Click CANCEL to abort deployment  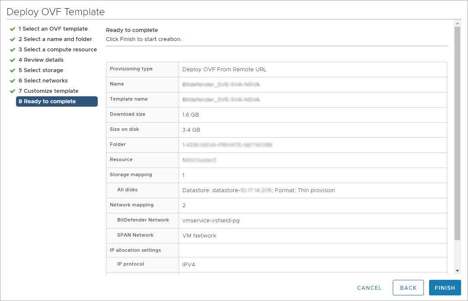click(x=369, y=288)
